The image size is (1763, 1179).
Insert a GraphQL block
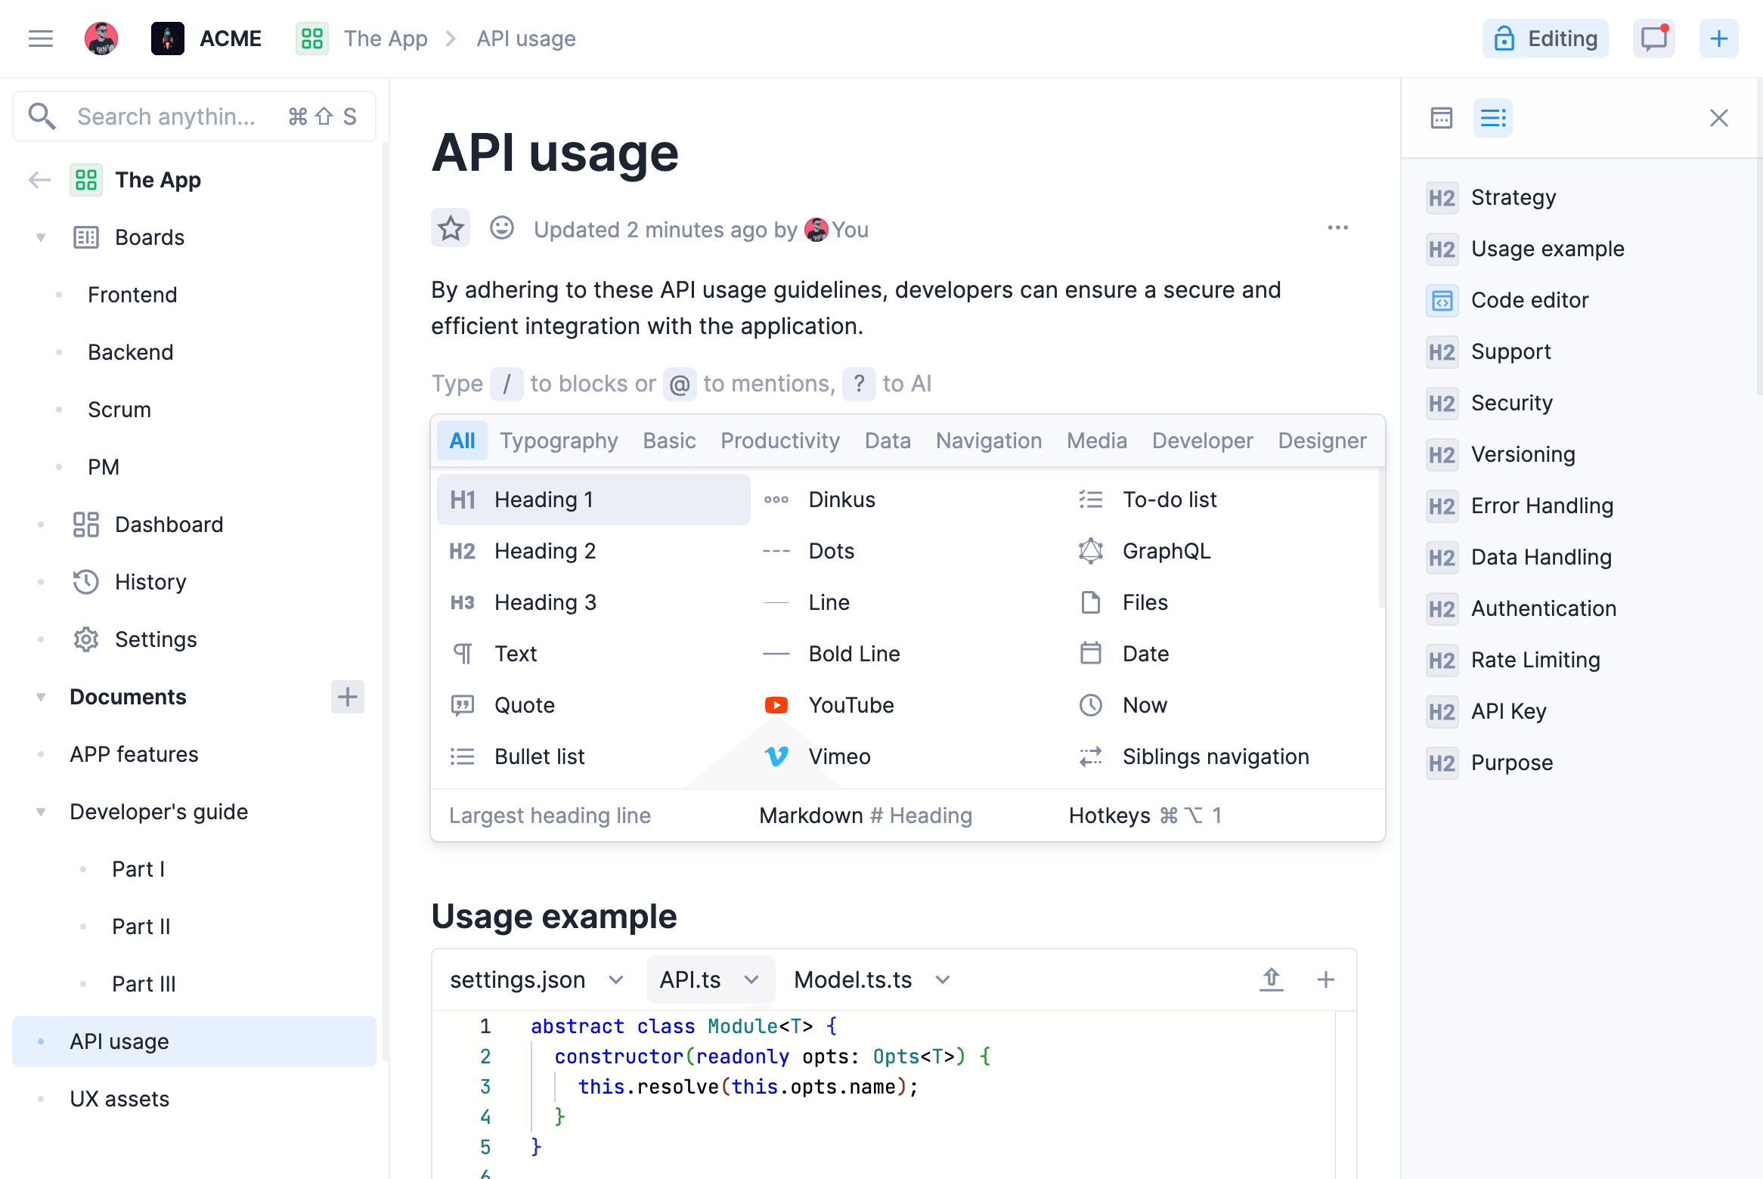pyautogui.click(x=1166, y=551)
